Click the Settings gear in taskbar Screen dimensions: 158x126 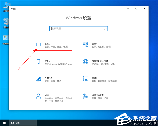[x=13, y=123]
